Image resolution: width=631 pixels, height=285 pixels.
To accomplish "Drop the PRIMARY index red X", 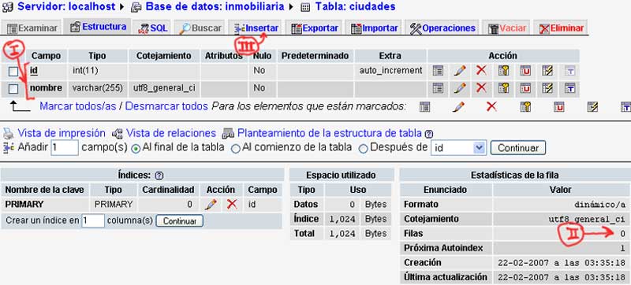I will pos(232,205).
